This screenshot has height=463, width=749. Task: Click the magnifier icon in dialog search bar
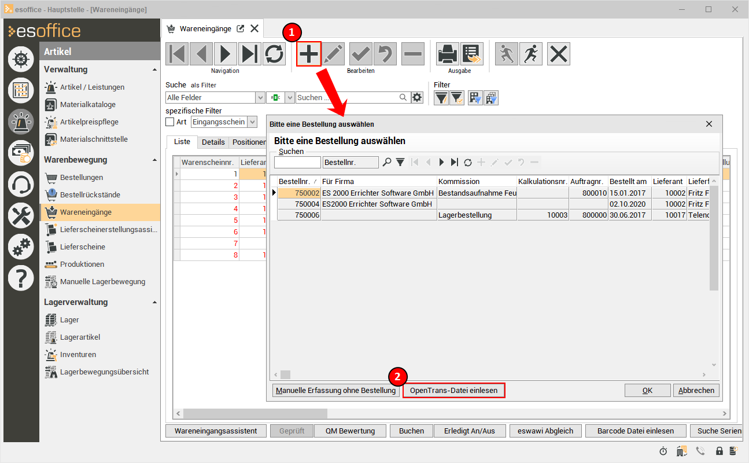[x=387, y=162]
